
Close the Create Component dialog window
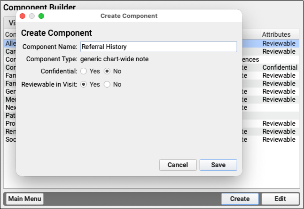[x=22, y=16]
